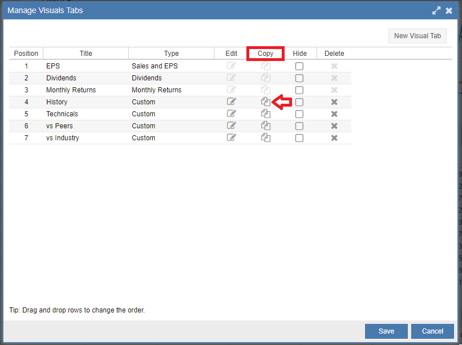Copy the vs Industry visual tab
This screenshot has width=462, height=345.
(266, 137)
